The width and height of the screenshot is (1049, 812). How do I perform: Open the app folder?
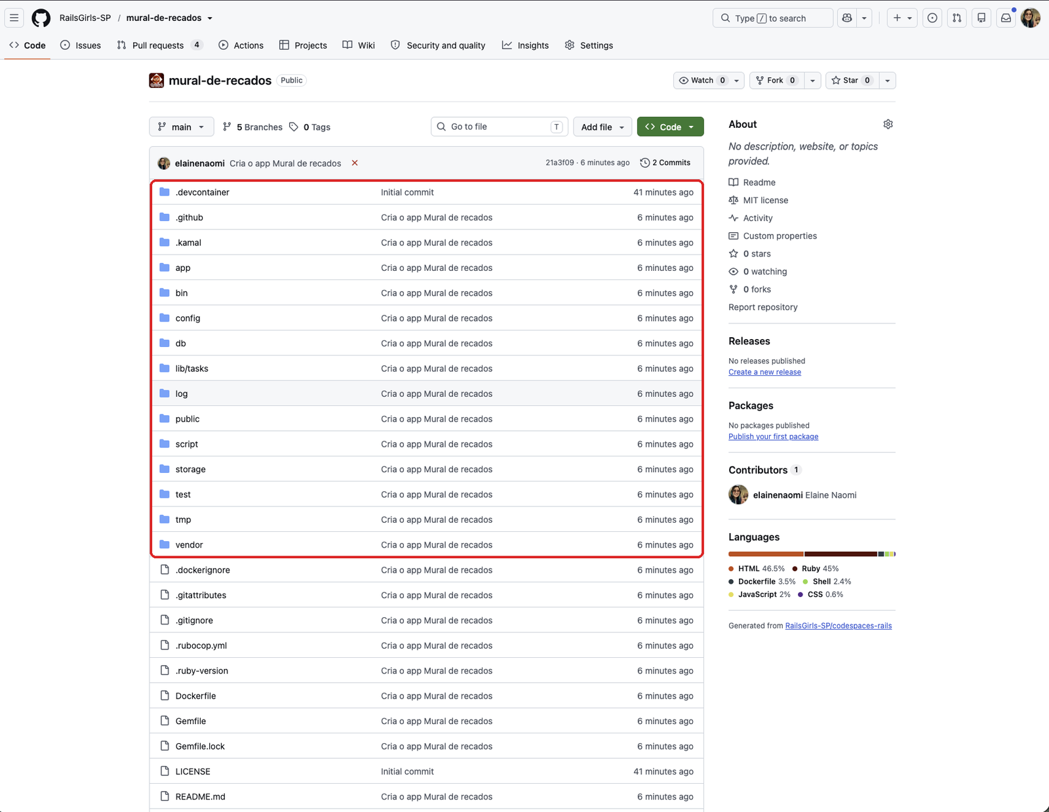coord(183,268)
